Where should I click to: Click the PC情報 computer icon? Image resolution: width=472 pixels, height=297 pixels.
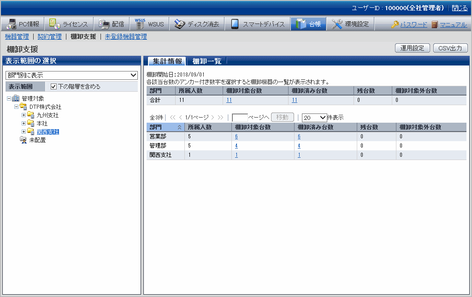tap(11, 24)
